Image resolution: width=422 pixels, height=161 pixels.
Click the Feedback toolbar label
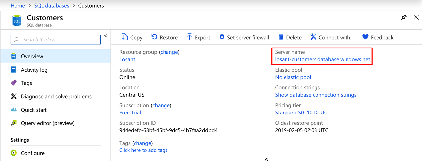point(382,37)
